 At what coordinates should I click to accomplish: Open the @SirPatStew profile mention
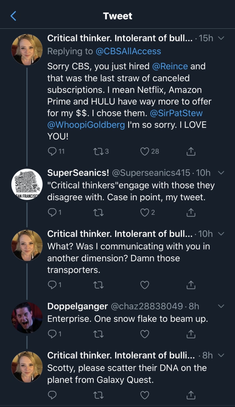coord(176,113)
